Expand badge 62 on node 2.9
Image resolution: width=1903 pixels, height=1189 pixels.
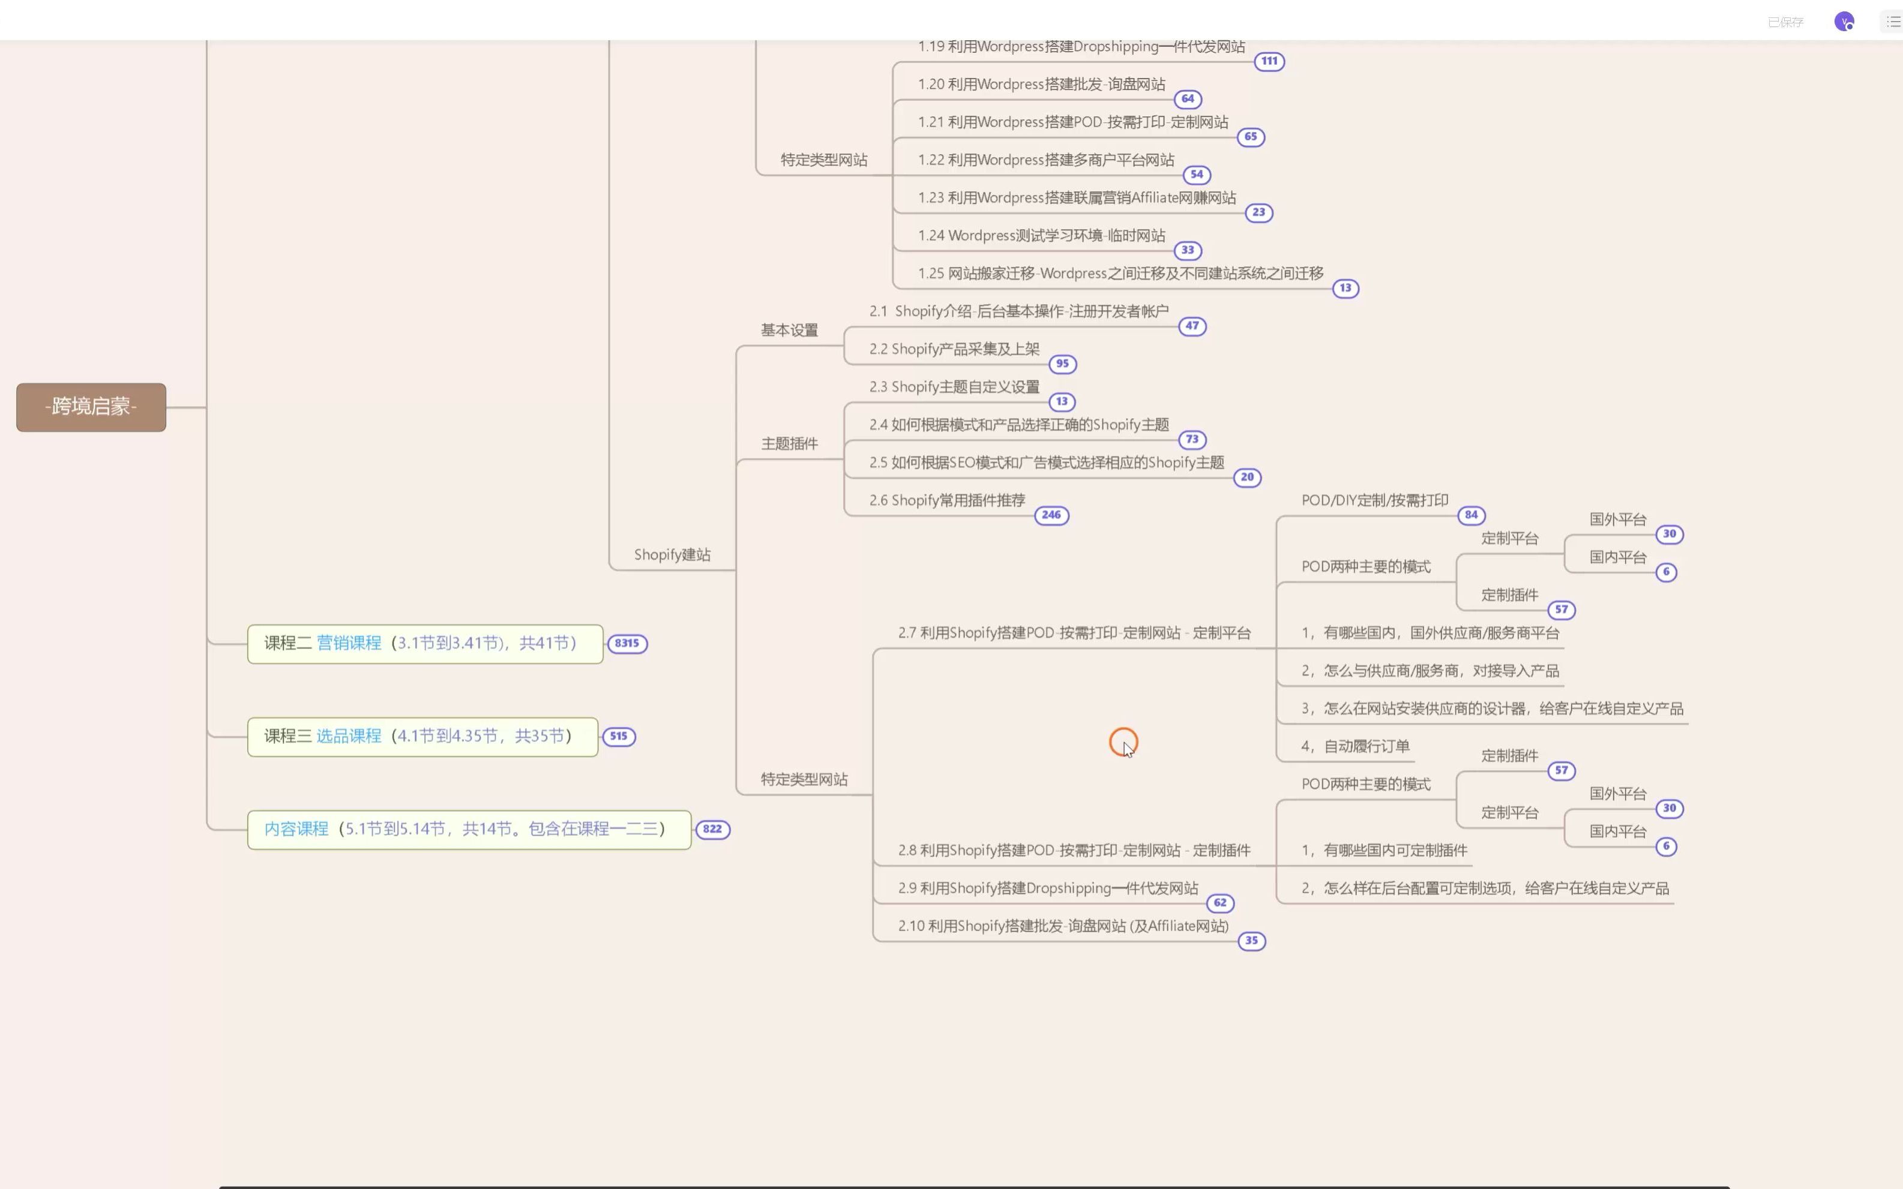click(x=1220, y=903)
